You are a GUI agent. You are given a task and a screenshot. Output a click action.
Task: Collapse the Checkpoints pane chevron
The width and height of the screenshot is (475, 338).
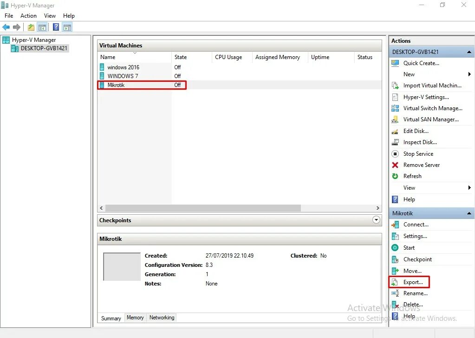(x=376, y=219)
